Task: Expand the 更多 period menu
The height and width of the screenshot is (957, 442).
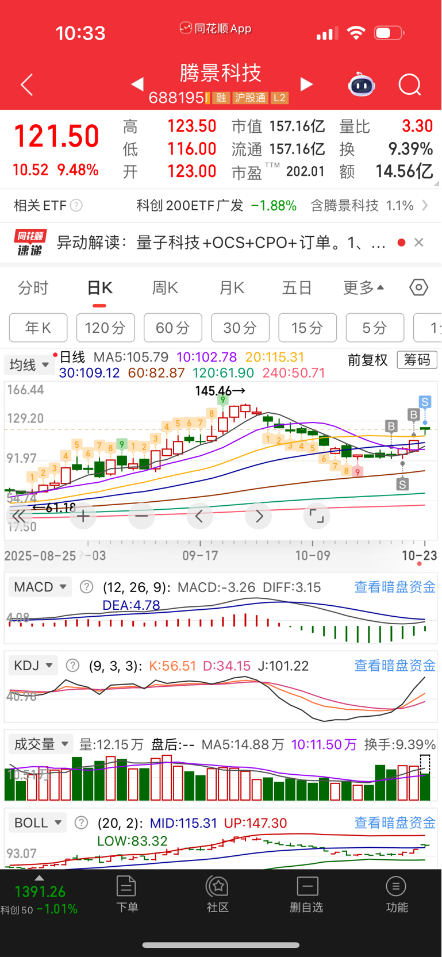Action: pos(364,287)
